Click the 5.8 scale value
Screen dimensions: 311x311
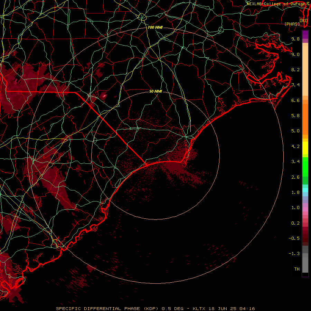[x=295, y=116]
